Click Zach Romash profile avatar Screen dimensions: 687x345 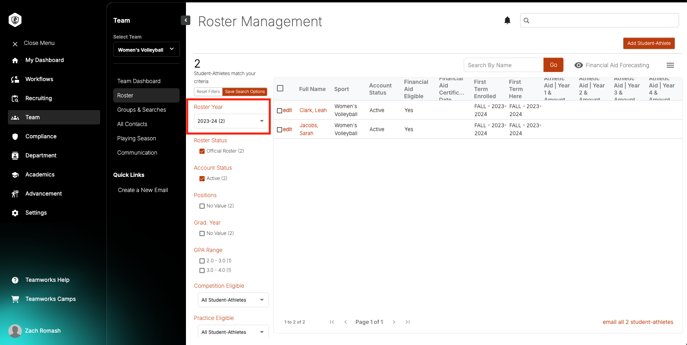(x=15, y=331)
